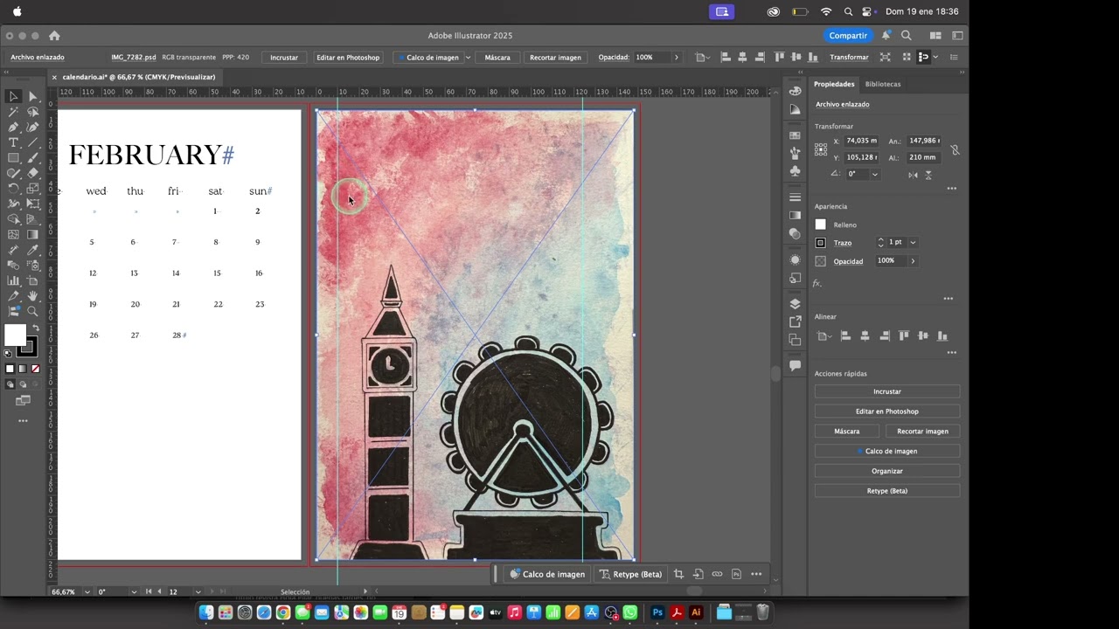Select the Scale tool
This screenshot has height=629, width=1119.
pyautogui.click(x=32, y=188)
